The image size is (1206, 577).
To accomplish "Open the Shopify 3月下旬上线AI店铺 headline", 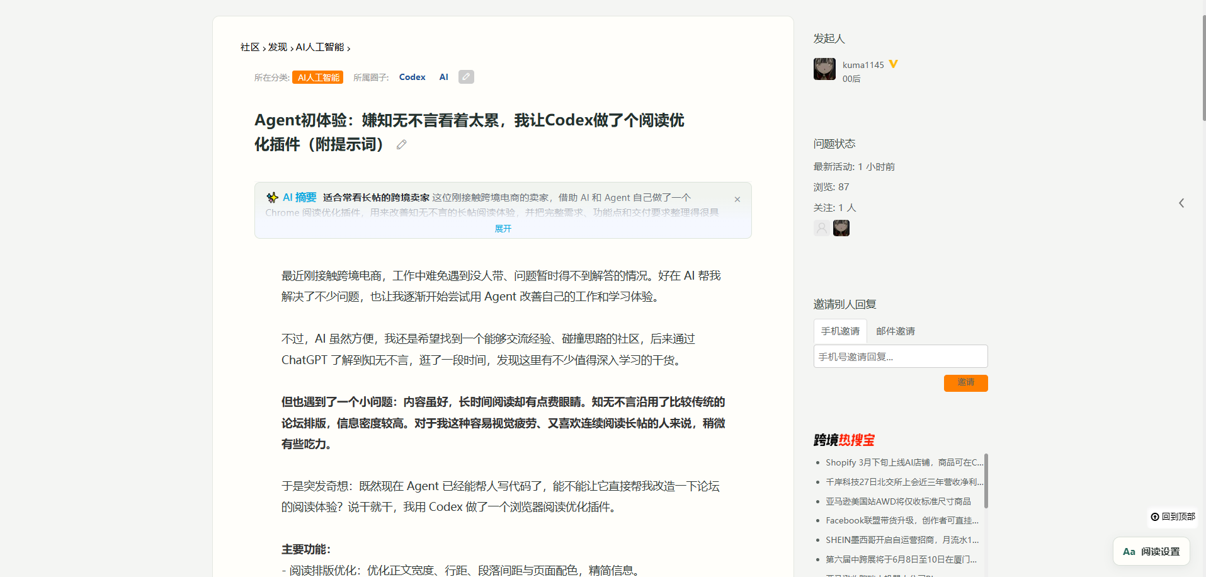I will [904, 462].
